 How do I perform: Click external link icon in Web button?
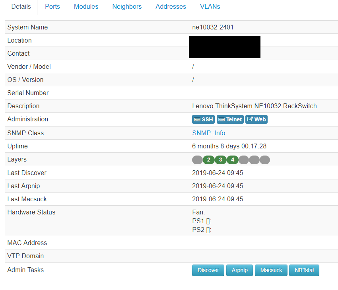(250, 119)
